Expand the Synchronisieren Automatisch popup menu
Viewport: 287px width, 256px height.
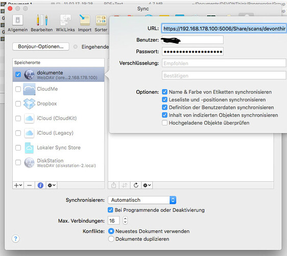point(142,200)
